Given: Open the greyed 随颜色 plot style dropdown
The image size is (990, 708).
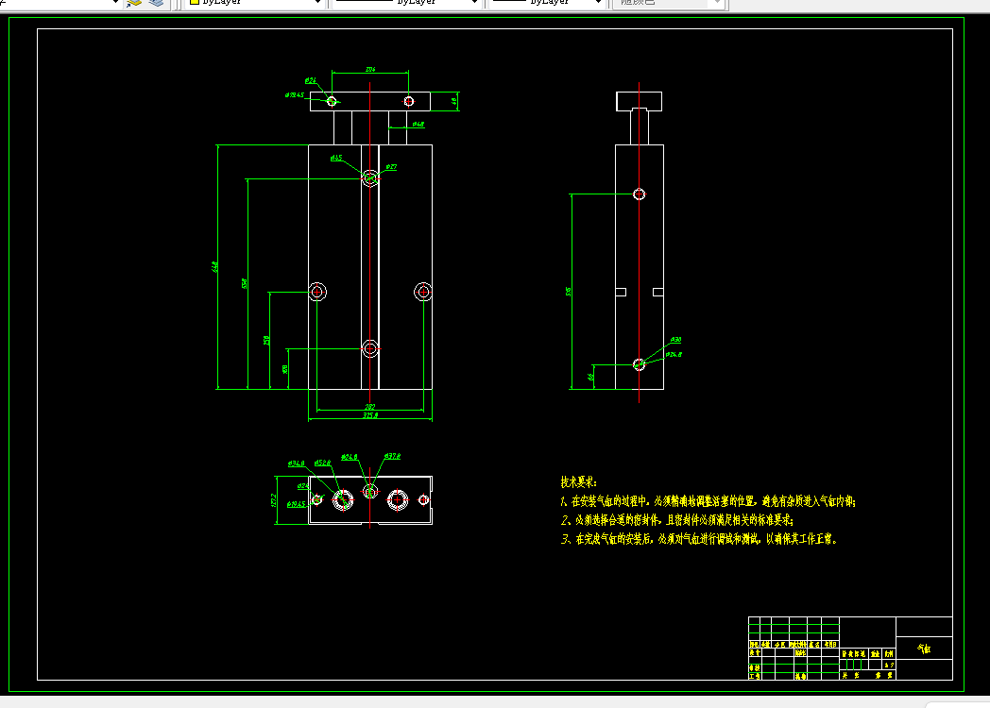Looking at the screenshot, I should click(x=670, y=3).
